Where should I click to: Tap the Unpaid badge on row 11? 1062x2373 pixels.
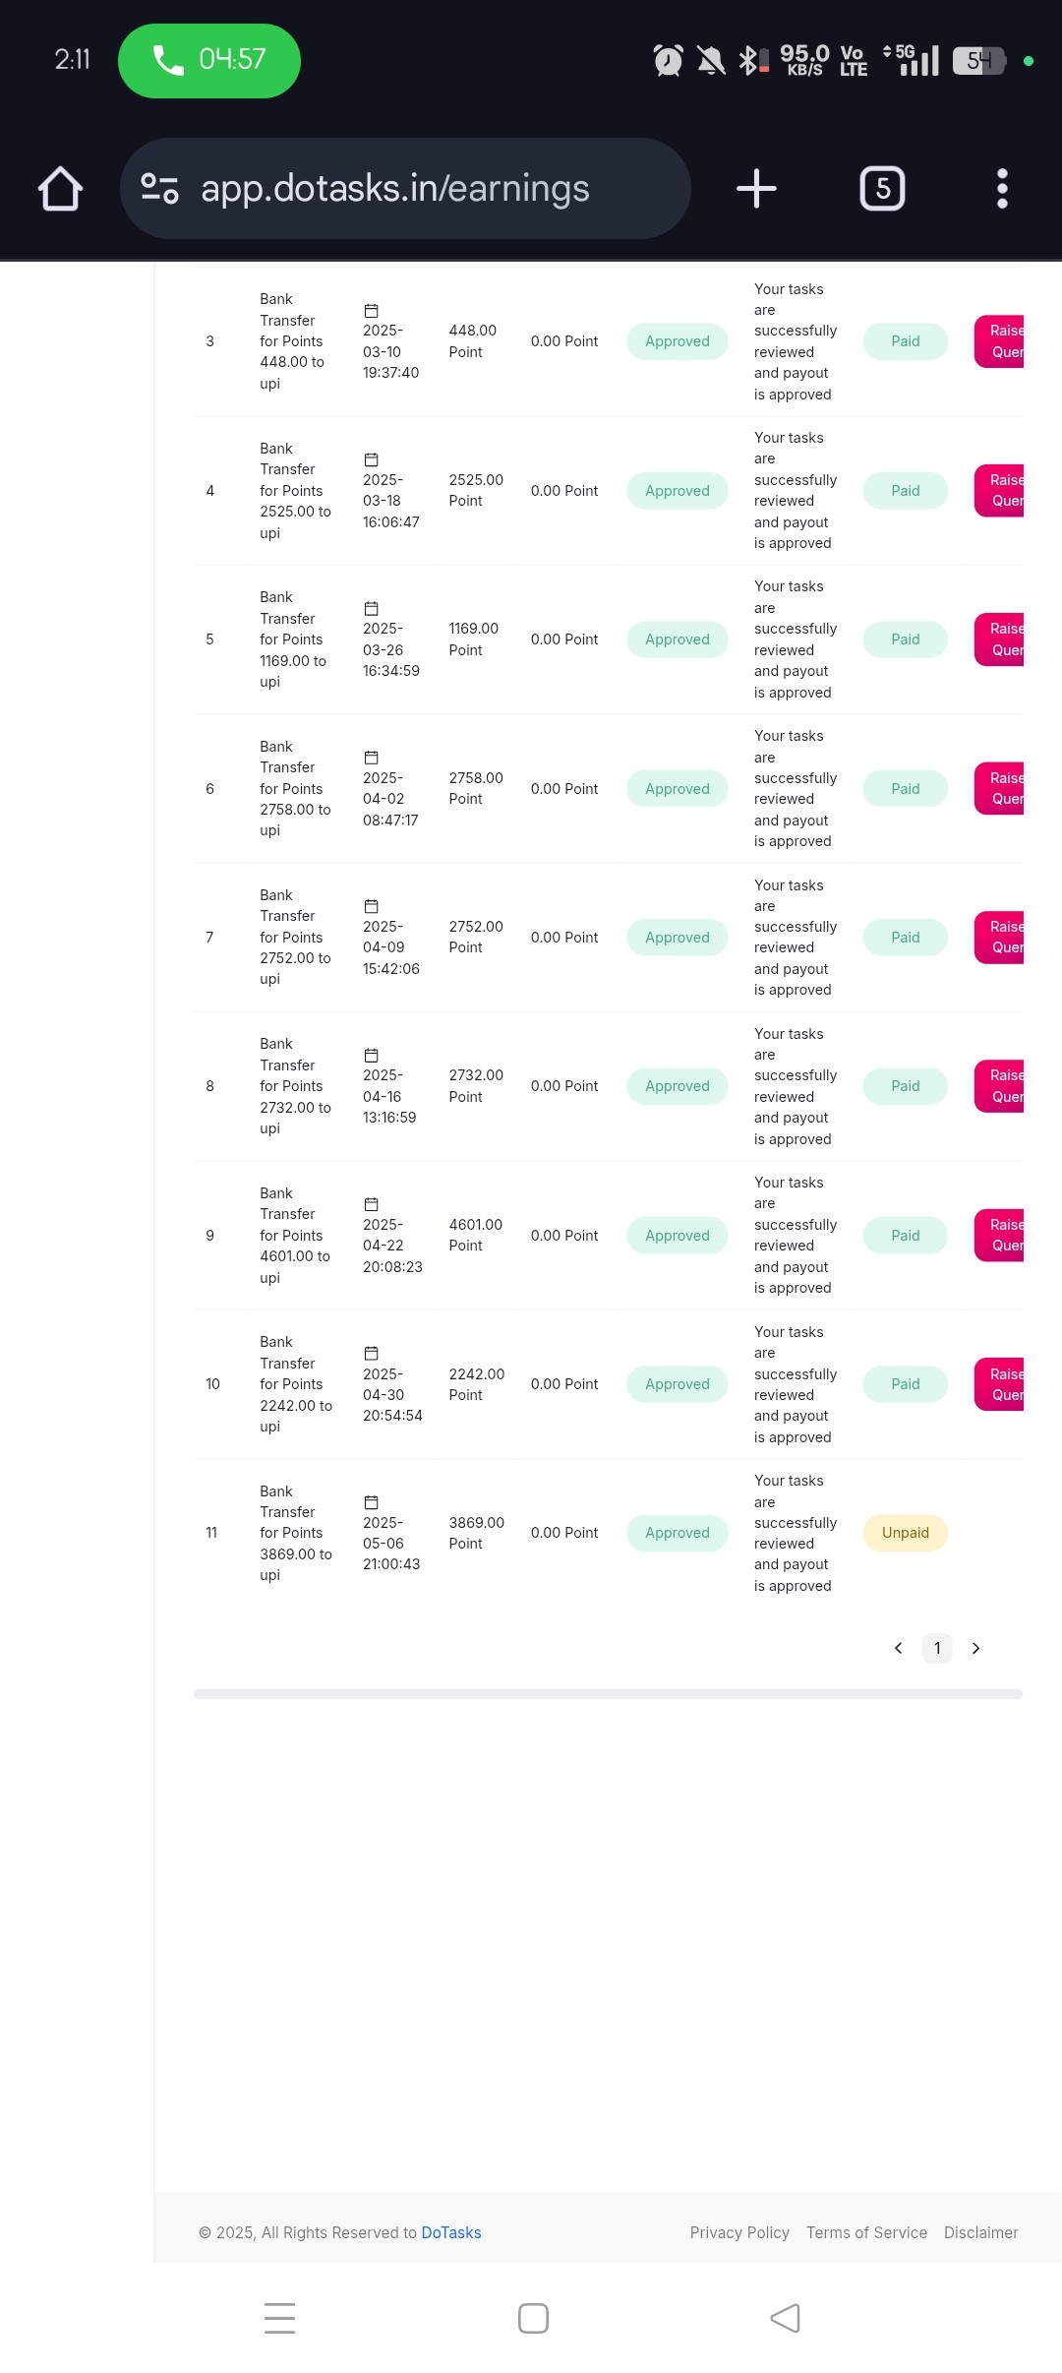906,1533
